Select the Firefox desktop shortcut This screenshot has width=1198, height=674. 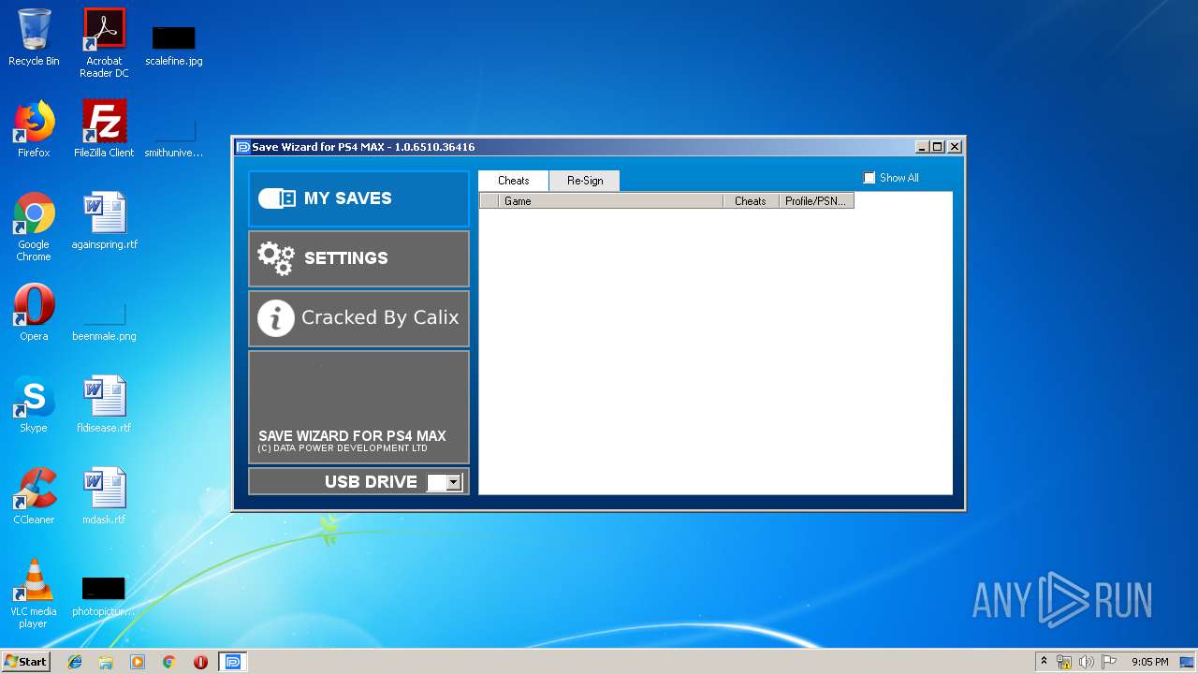click(34, 129)
